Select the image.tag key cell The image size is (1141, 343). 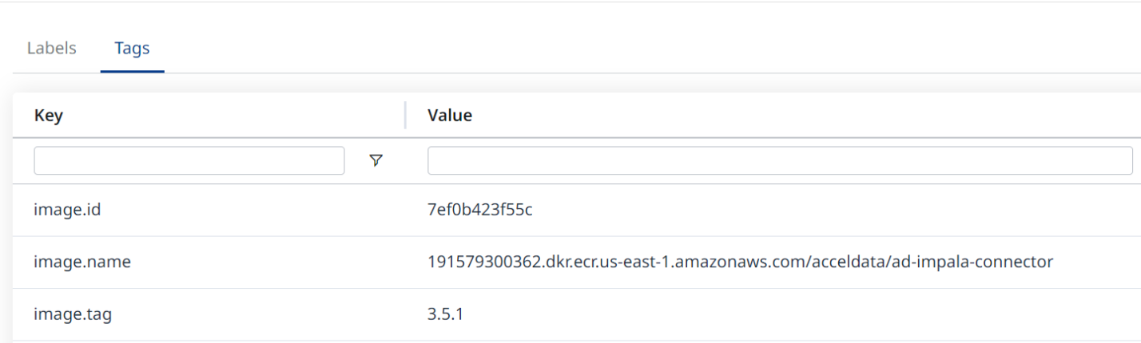coord(73,314)
